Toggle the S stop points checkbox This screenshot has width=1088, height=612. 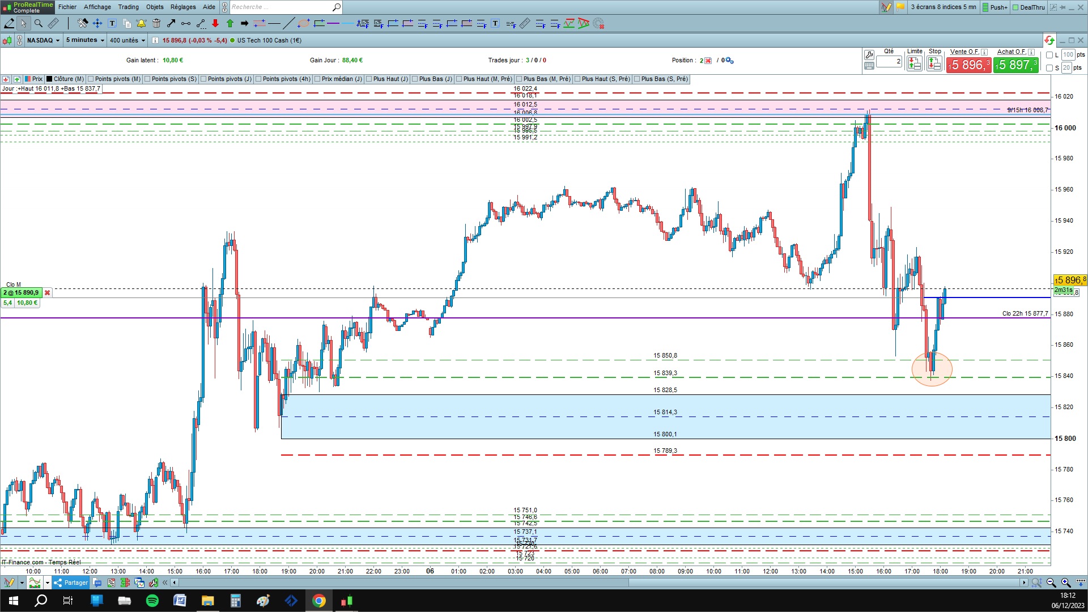pyautogui.click(x=1049, y=68)
